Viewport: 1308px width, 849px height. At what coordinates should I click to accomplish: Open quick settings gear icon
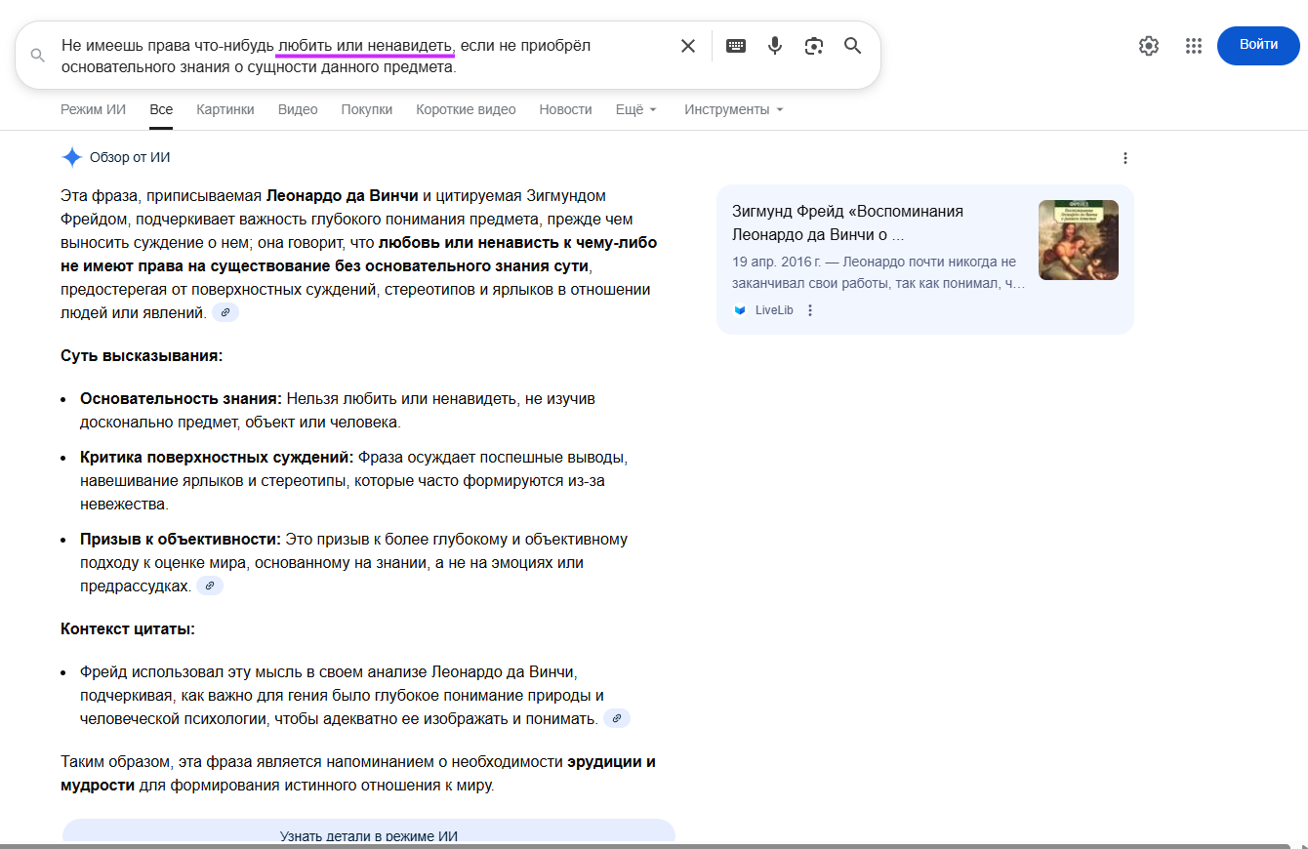1149,46
